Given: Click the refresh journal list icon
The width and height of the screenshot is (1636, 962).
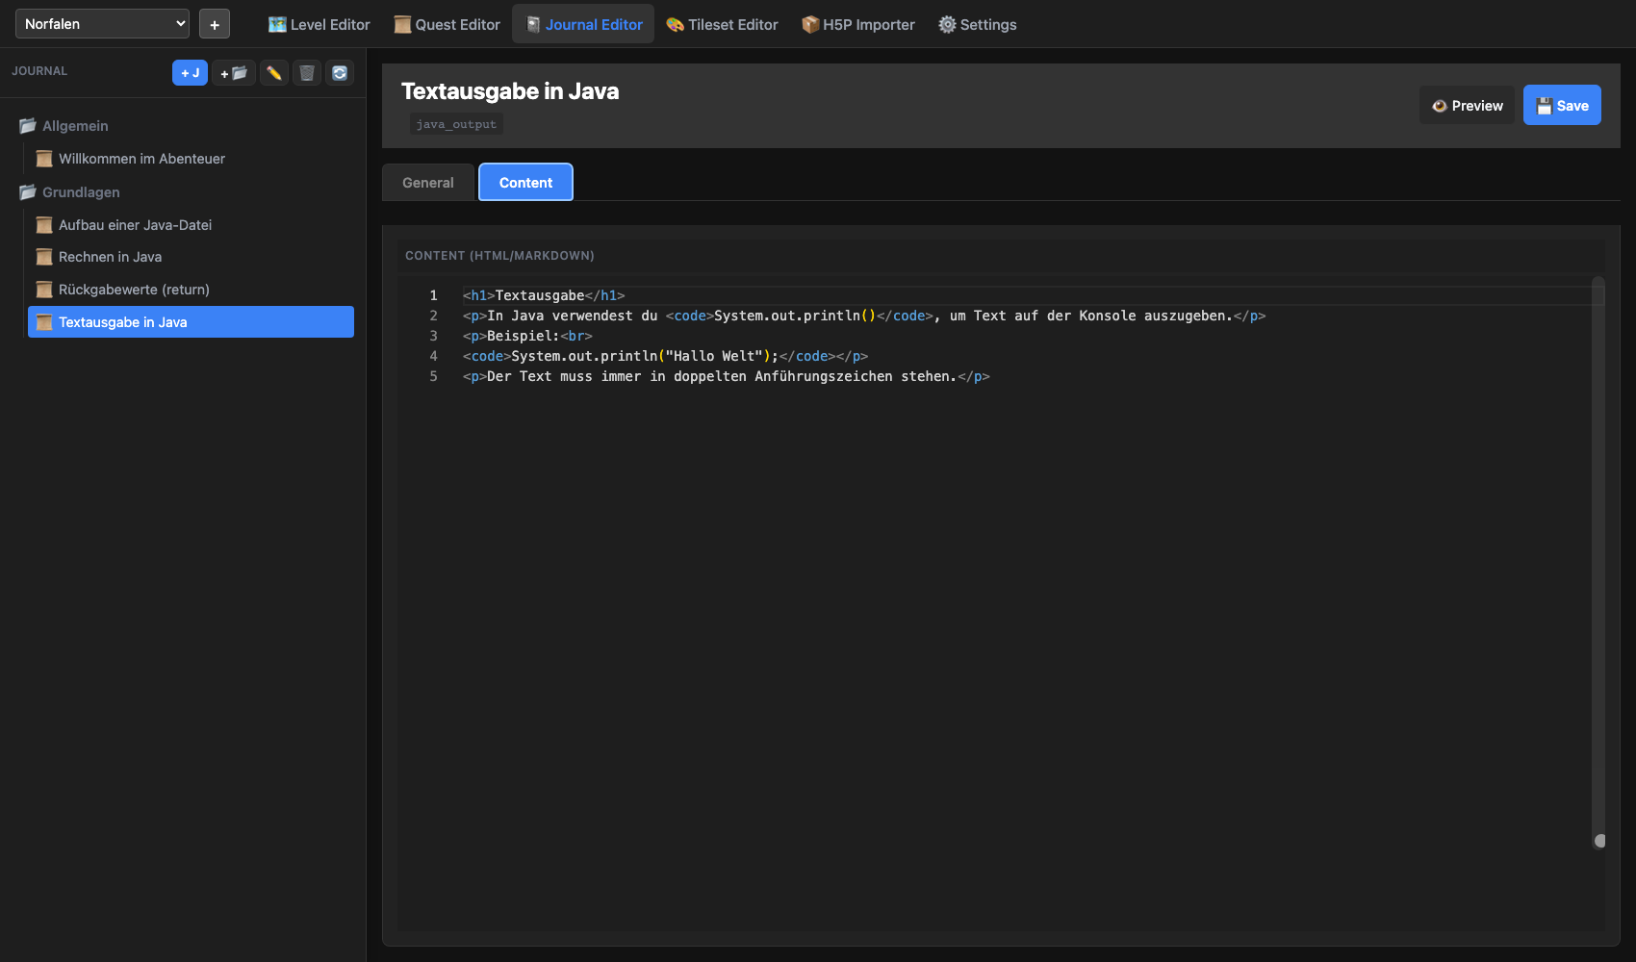Looking at the screenshot, I should (340, 73).
